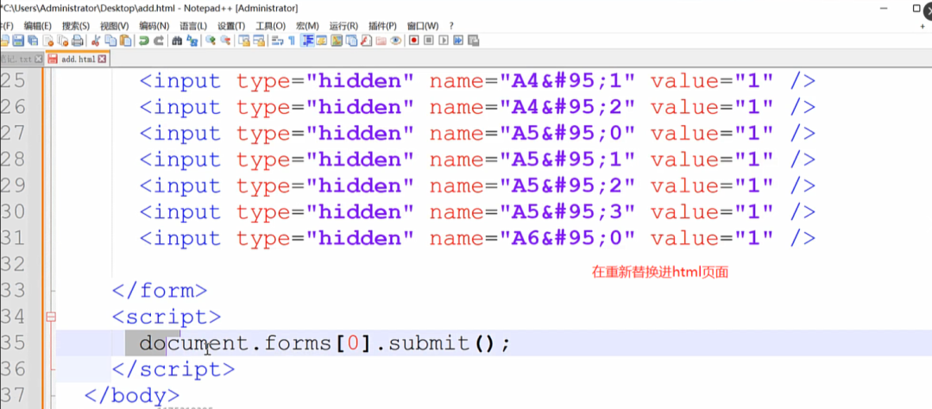Toggle file monitoring eye icon
The height and width of the screenshot is (409, 932).
396,41
